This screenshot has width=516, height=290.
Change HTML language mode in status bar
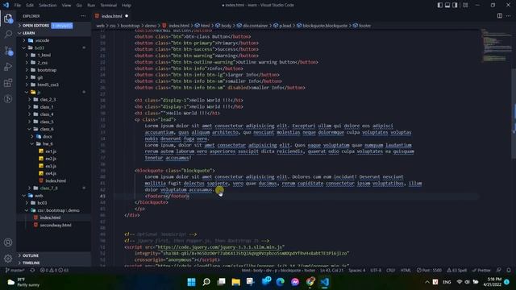click(x=406, y=271)
